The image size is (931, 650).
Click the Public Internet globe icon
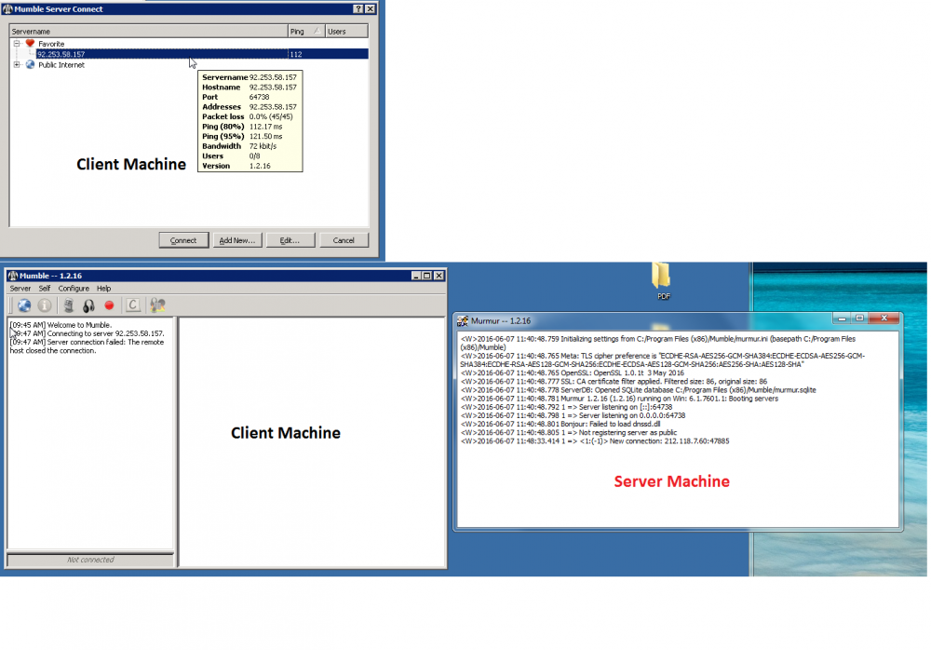pos(30,65)
